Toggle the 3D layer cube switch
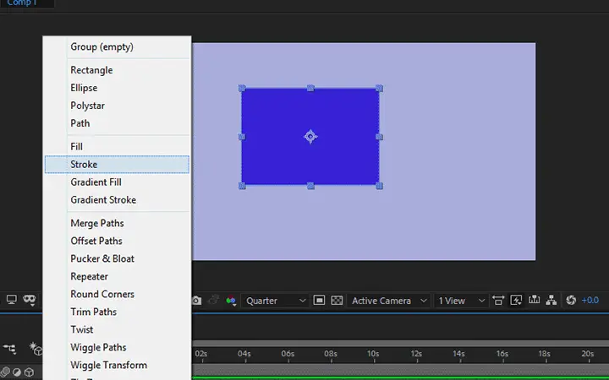This screenshot has width=609, height=380. [29, 372]
